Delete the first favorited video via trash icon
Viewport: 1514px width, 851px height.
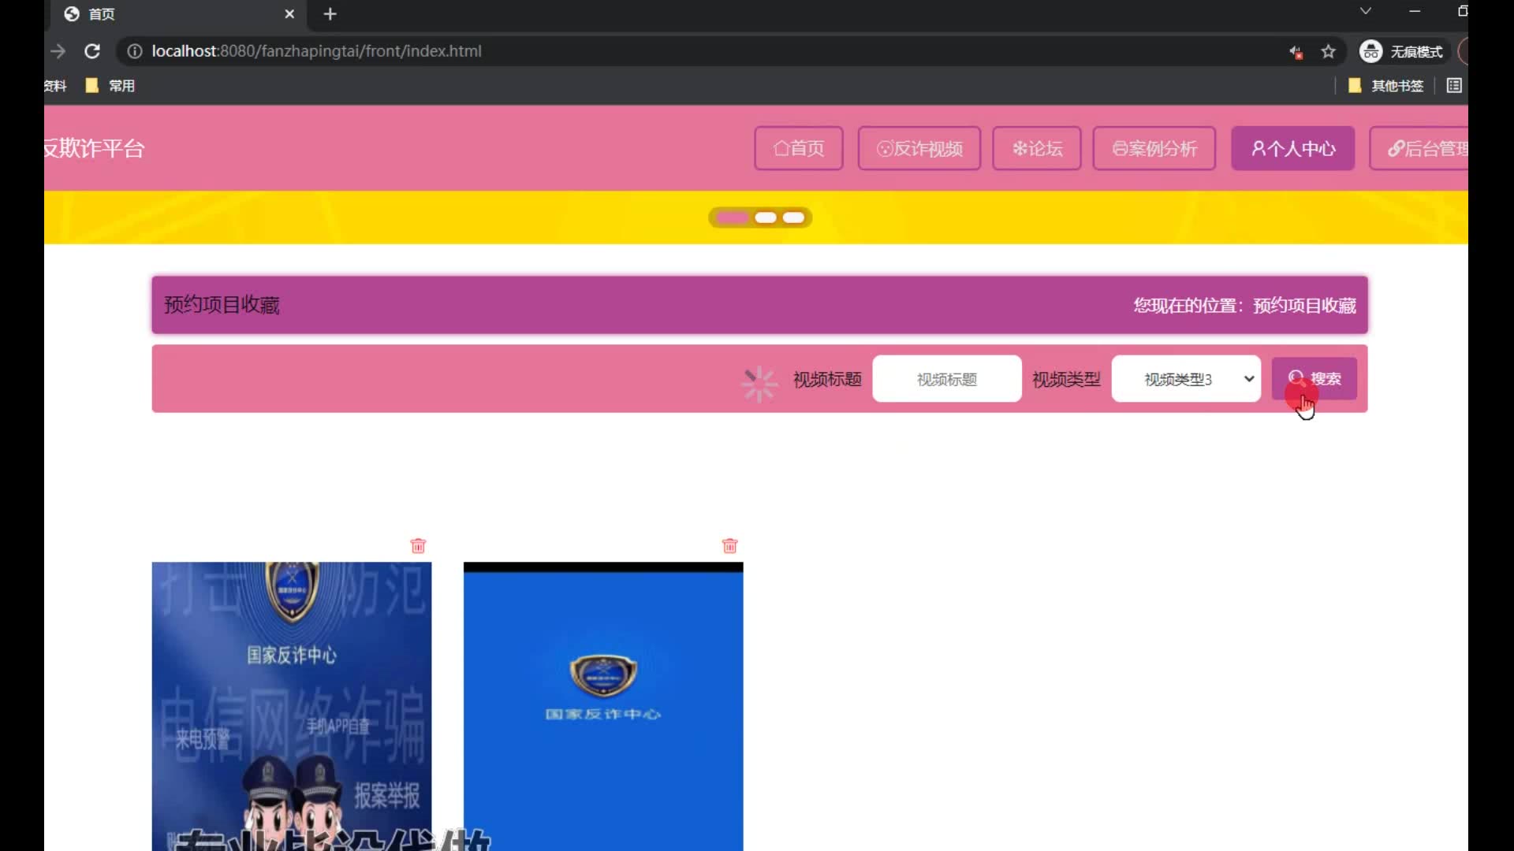point(418,545)
